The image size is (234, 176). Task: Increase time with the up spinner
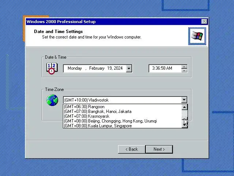click(184, 67)
